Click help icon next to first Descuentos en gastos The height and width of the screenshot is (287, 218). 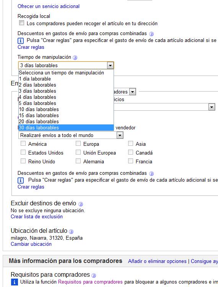[151, 34]
